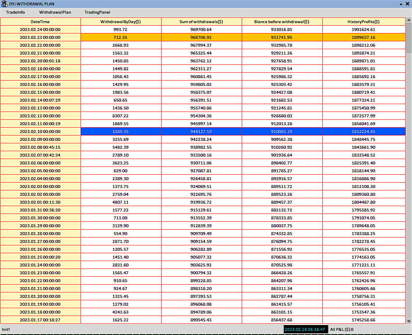Image resolution: width=412 pixels, height=335 pixels.
Task: Select the 863311.34 balance cell
Action: [x=282, y=288]
